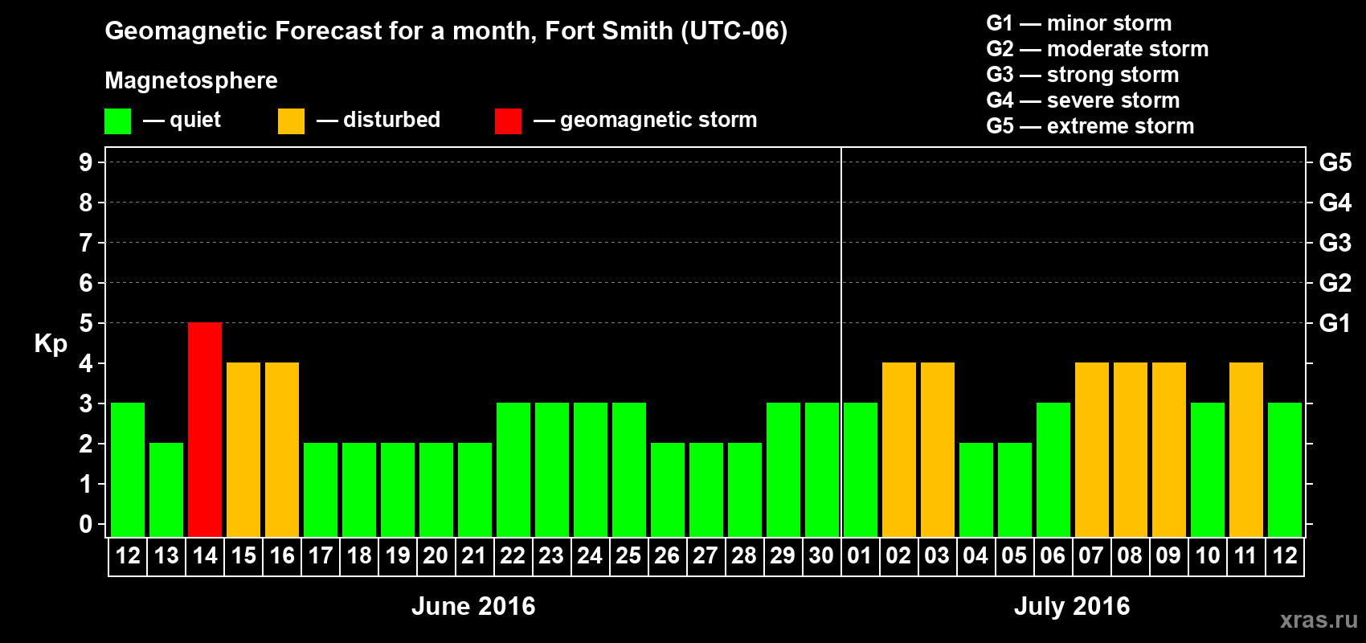Click the G5 label on right axis
Screen dimensions: 1366x643
tap(1335, 162)
